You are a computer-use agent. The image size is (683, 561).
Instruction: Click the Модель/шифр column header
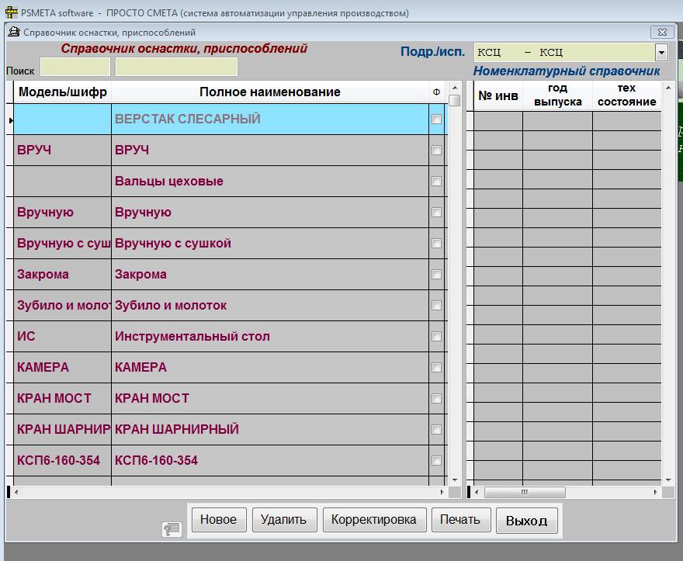(63, 92)
